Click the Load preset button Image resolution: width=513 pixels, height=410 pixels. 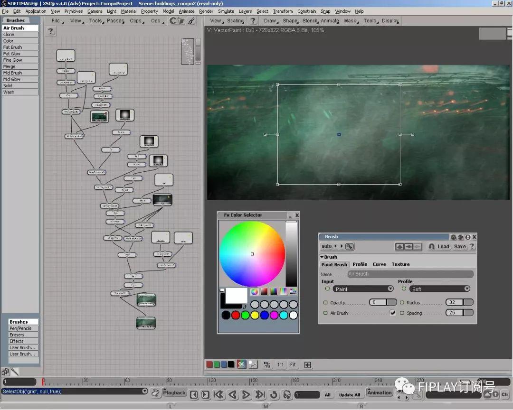tap(443, 246)
